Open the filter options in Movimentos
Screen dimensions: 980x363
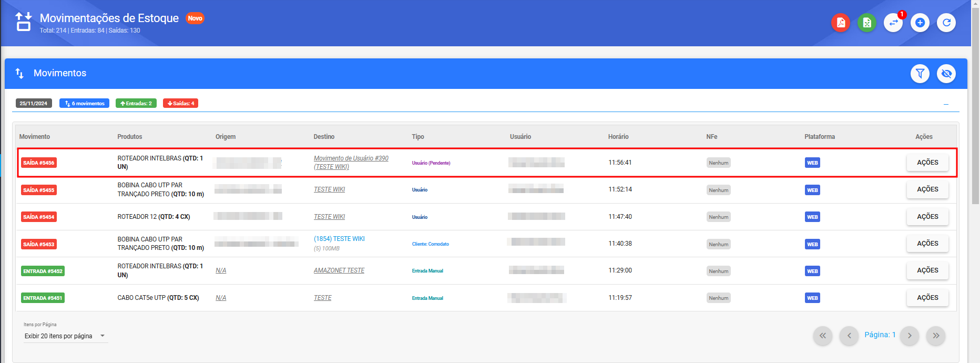coord(920,74)
